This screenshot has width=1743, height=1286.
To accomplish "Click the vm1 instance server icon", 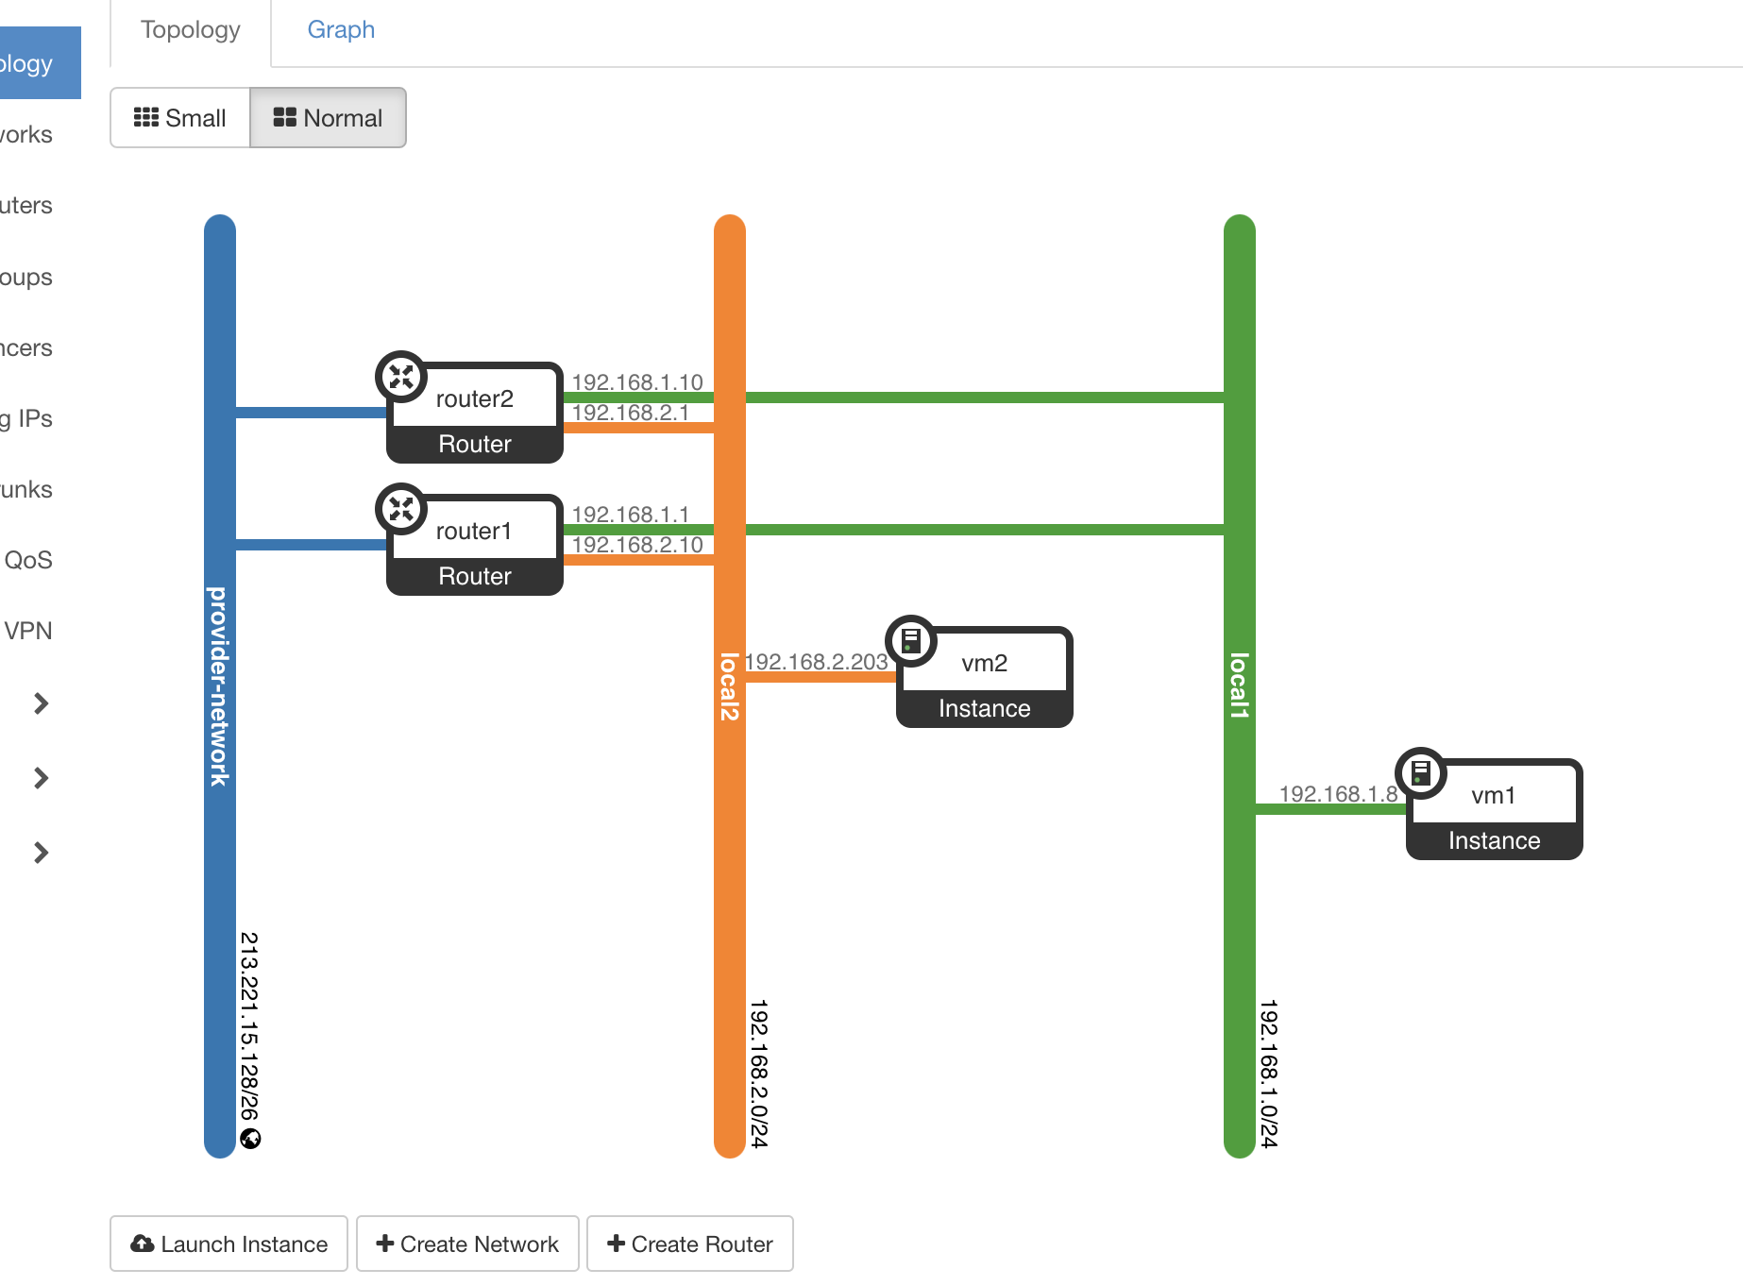I will click(1421, 773).
